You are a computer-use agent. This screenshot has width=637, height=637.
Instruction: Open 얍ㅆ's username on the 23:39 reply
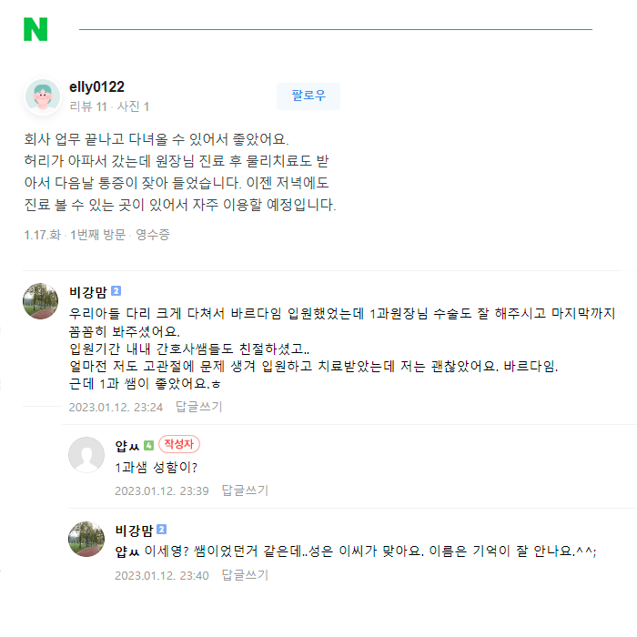(126, 445)
